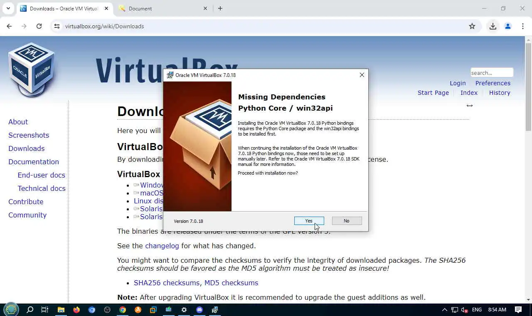
Task: Open the OBS Studio taskbar icon
Action: click(107, 310)
